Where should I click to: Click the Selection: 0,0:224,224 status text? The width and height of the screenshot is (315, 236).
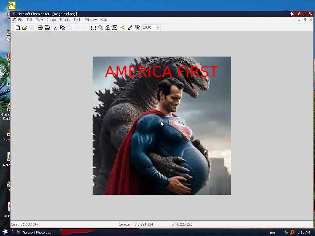pos(136,224)
